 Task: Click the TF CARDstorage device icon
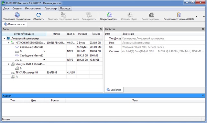[x=13, y=73]
